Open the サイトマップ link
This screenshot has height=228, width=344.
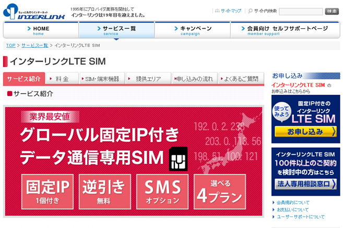231,10
